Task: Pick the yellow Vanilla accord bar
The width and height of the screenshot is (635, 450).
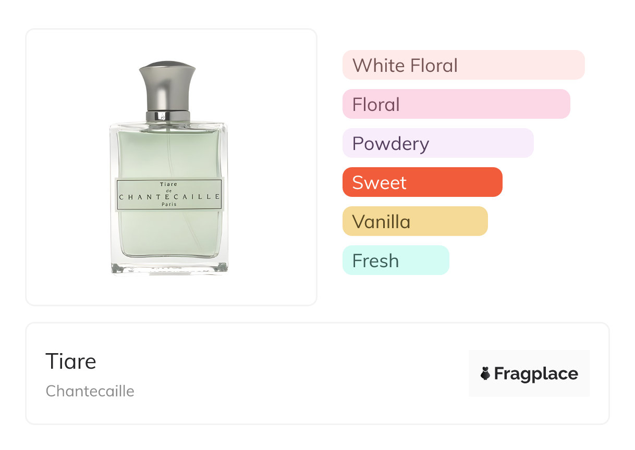Action: point(414,221)
